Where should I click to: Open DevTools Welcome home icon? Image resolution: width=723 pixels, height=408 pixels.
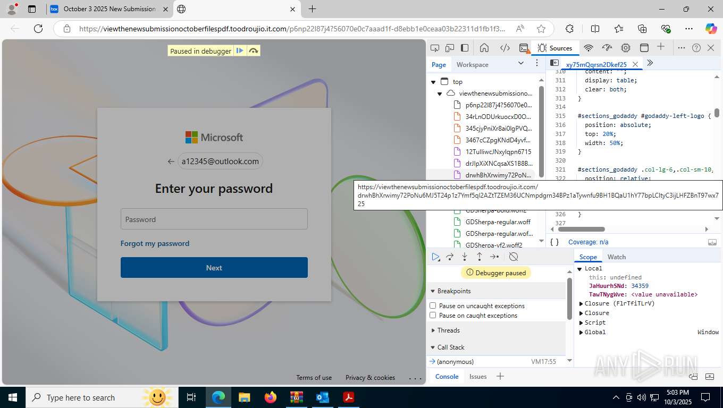pos(484,48)
